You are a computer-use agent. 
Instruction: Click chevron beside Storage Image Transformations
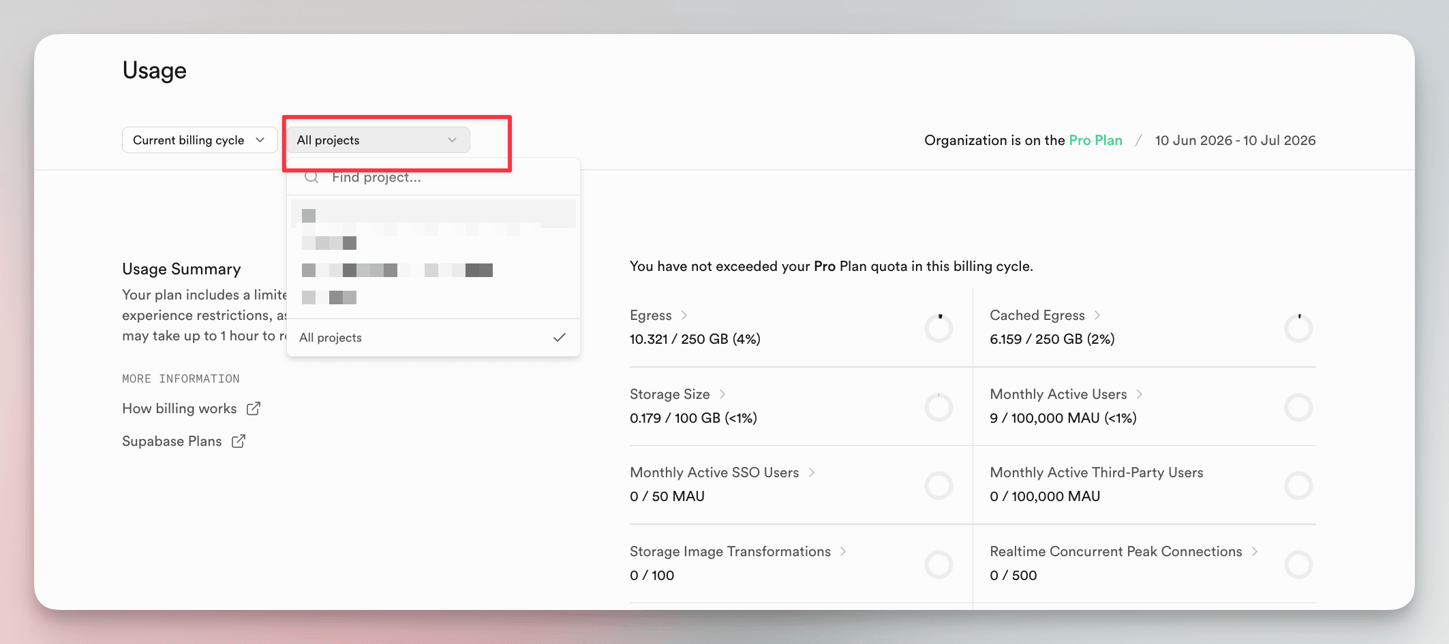click(842, 551)
